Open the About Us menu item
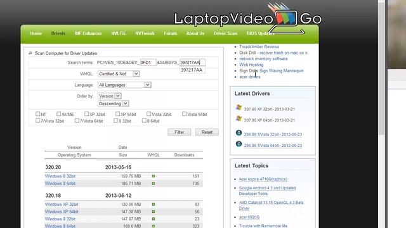This screenshot has width=406, height=228. pyautogui.click(x=195, y=34)
